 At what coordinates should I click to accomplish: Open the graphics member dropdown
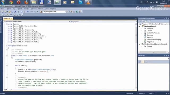tap(136, 22)
